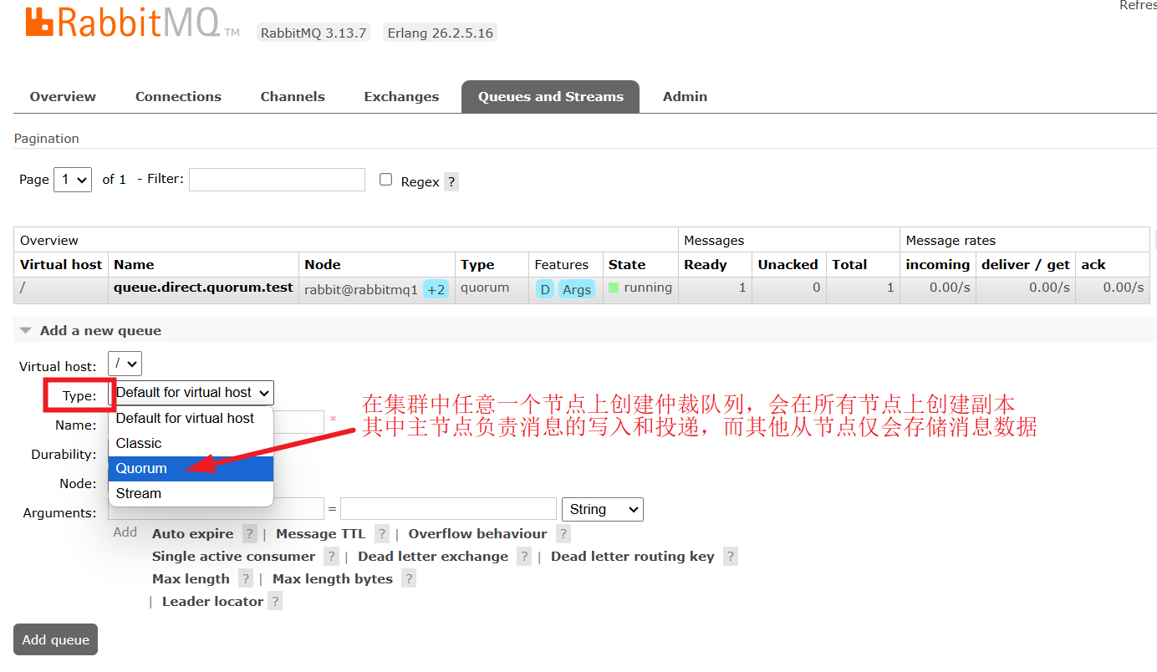Sort table by incoming rate header
1157x672 pixels.
point(938,264)
